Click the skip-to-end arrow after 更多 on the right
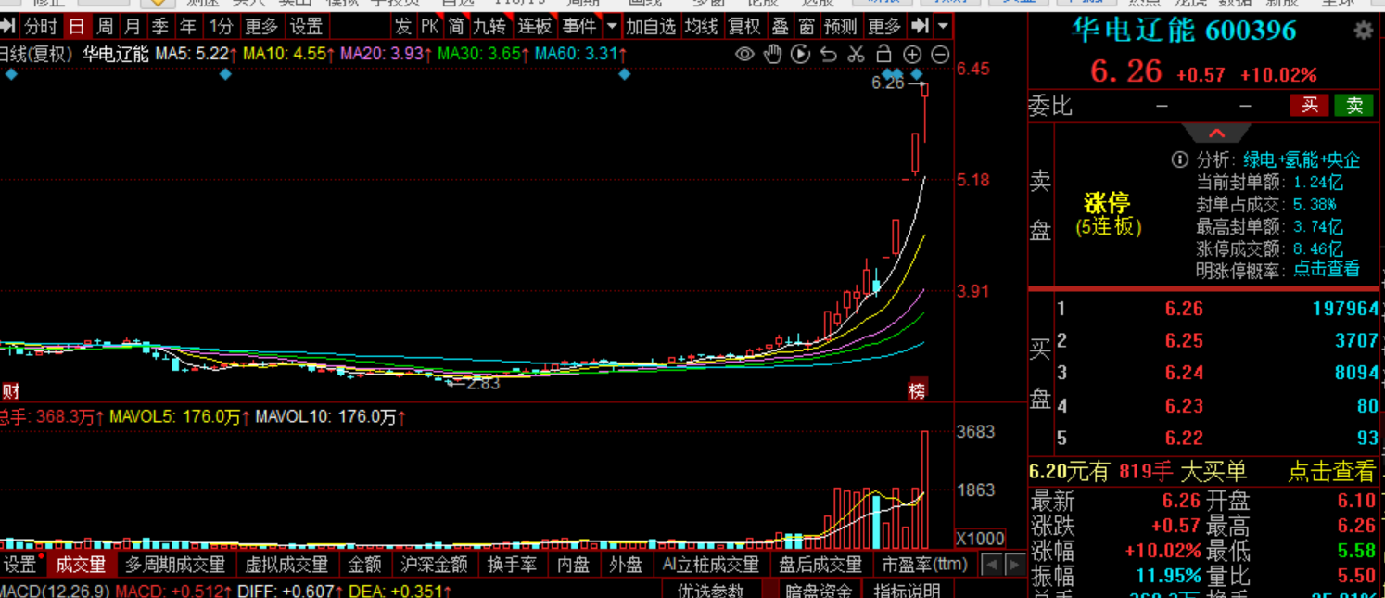This screenshot has height=598, width=1385. click(919, 26)
